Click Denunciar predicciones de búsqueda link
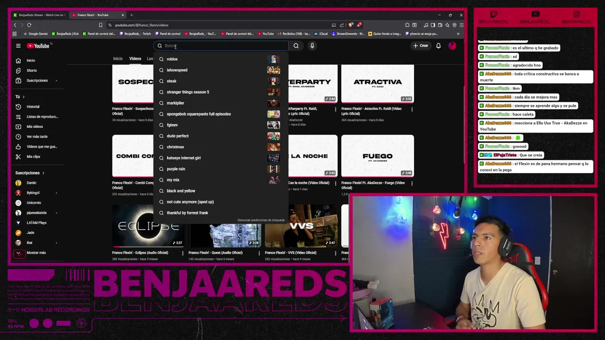The width and height of the screenshot is (605, 340). point(261,220)
